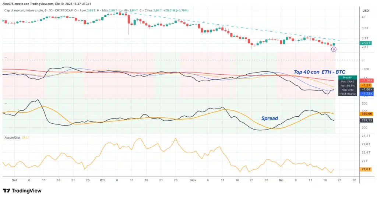377x198 pixels.
Task: Click the purple lightning event icon
Action: [x=334, y=49]
